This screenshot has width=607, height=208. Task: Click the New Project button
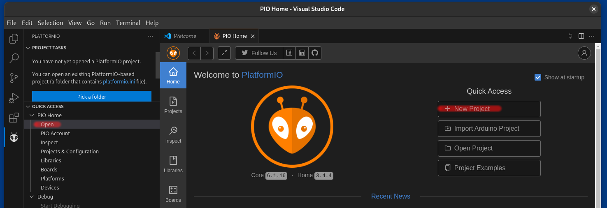coord(489,109)
